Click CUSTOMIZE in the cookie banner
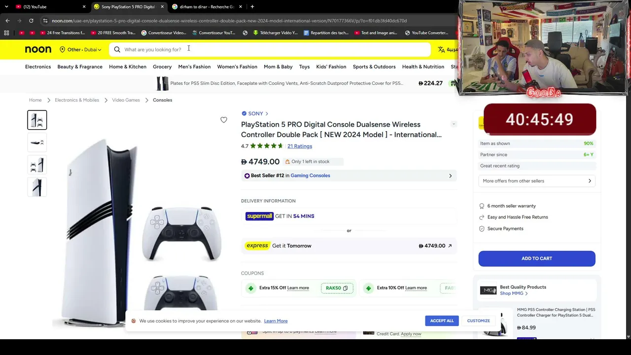This screenshot has width=631, height=355. (x=479, y=321)
